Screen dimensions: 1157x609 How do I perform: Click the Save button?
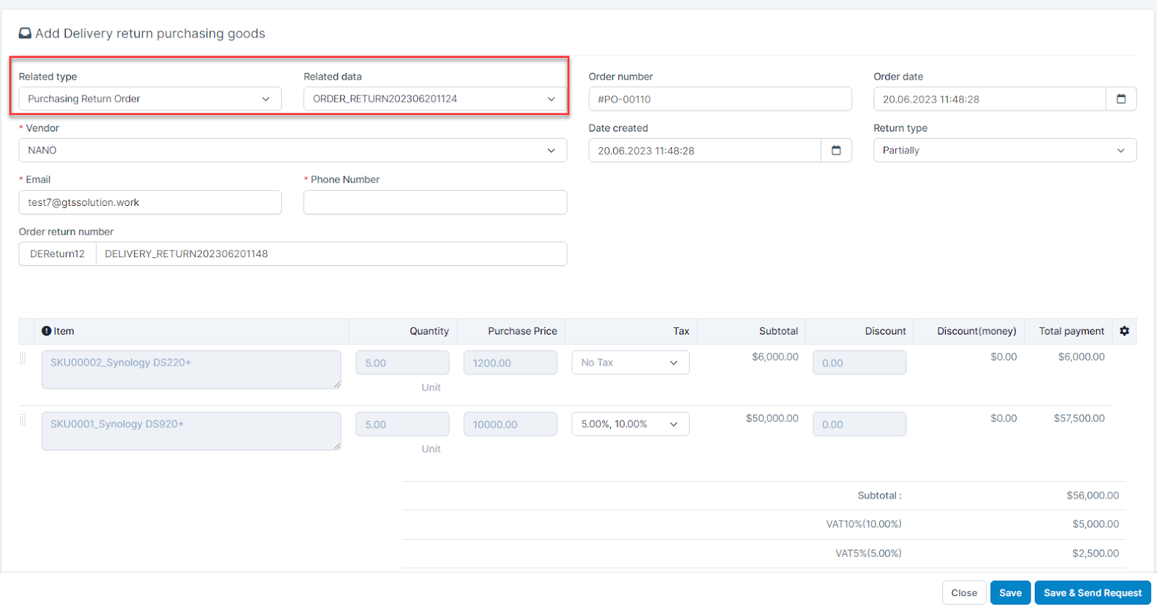coord(1009,593)
